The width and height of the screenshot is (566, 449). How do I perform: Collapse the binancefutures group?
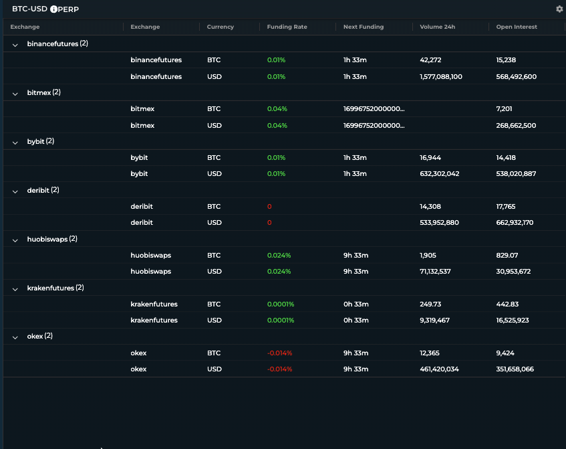point(15,44)
